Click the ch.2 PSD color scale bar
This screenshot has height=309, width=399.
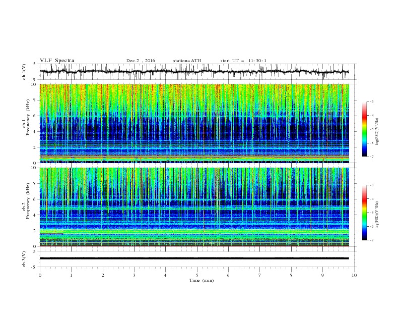click(364, 213)
